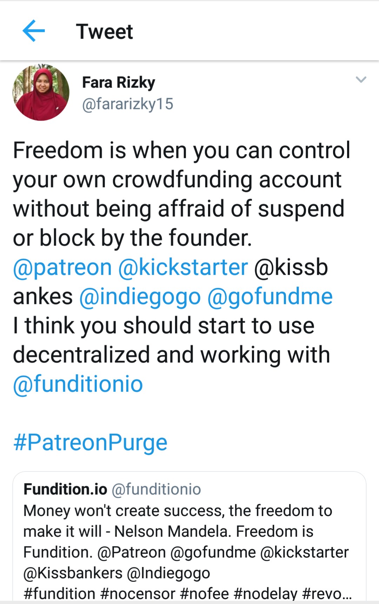Tap the quoted tweet hashtags line
The width and height of the screenshot is (379, 604).
pos(187,593)
